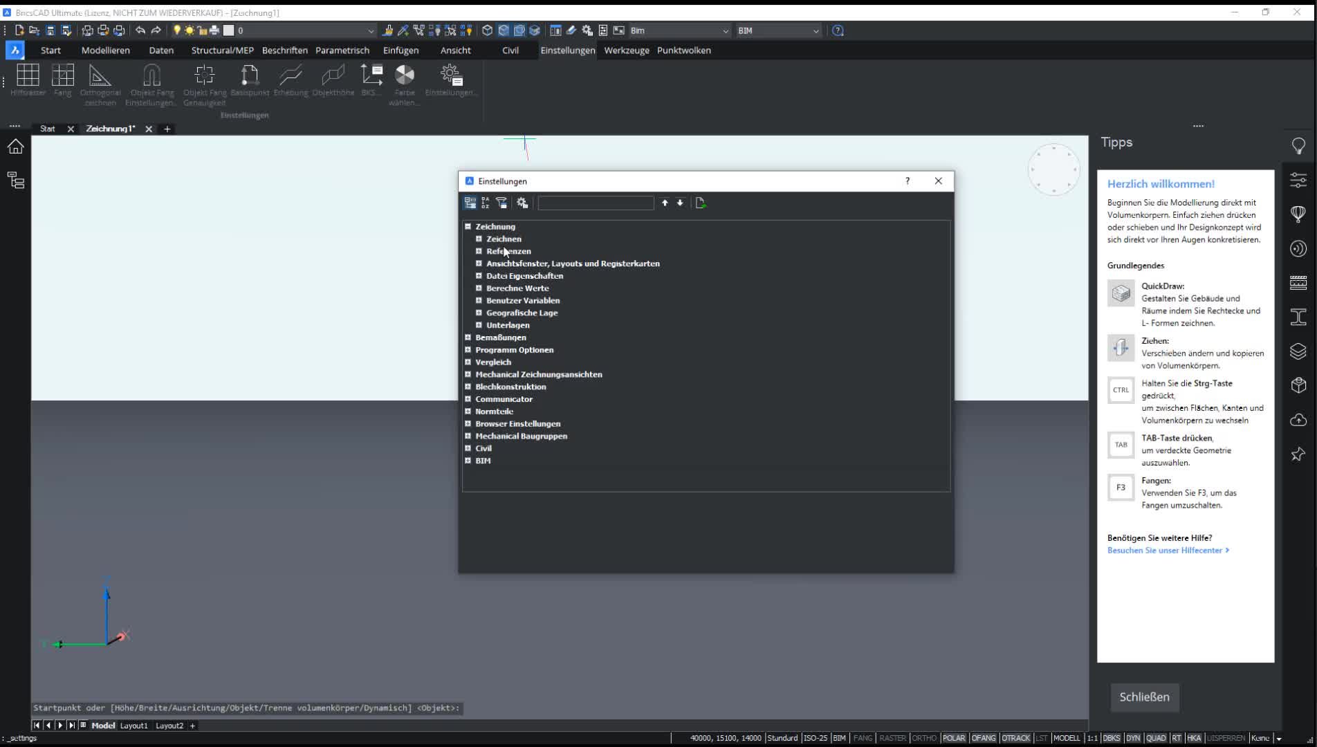Switch to the Layout1 tab
The image size is (1317, 747).
pyautogui.click(x=133, y=726)
